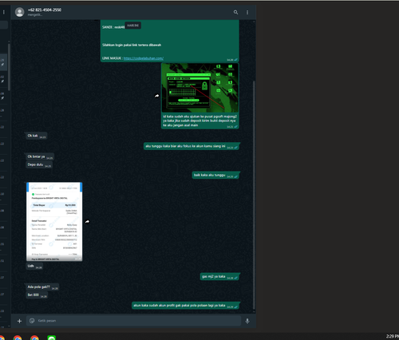
Task: Start a voice message with the microphone
Action: pos(247,321)
